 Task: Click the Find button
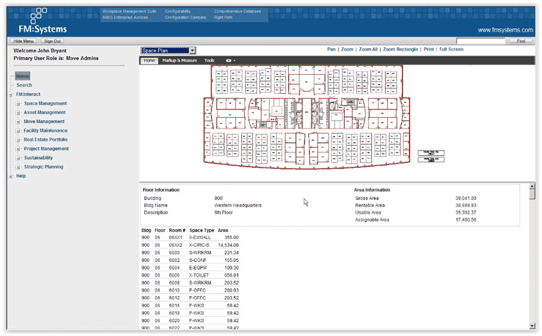coord(521,41)
